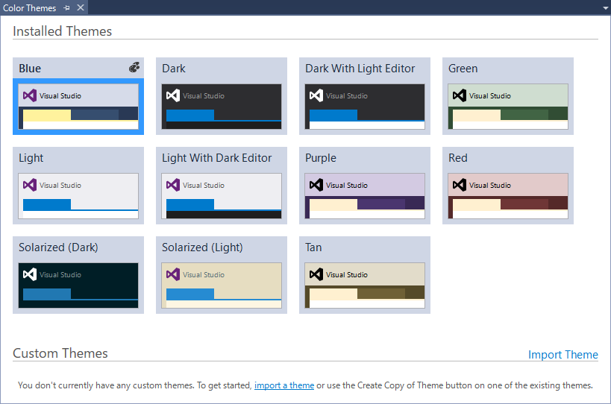Click the Custom Themes heading
The width and height of the screenshot is (611, 404).
point(60,353)
